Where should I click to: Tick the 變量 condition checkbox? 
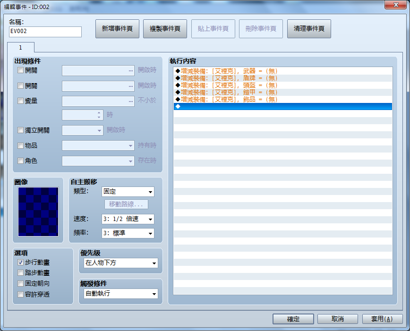[20, 101]
